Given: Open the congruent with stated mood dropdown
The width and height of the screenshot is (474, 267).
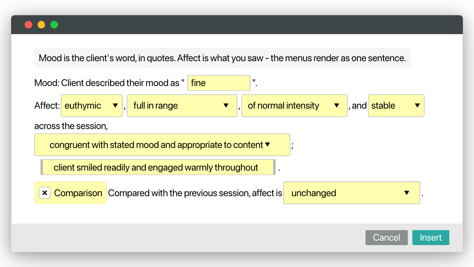Looking at the screenshot, I should (162, 145).
